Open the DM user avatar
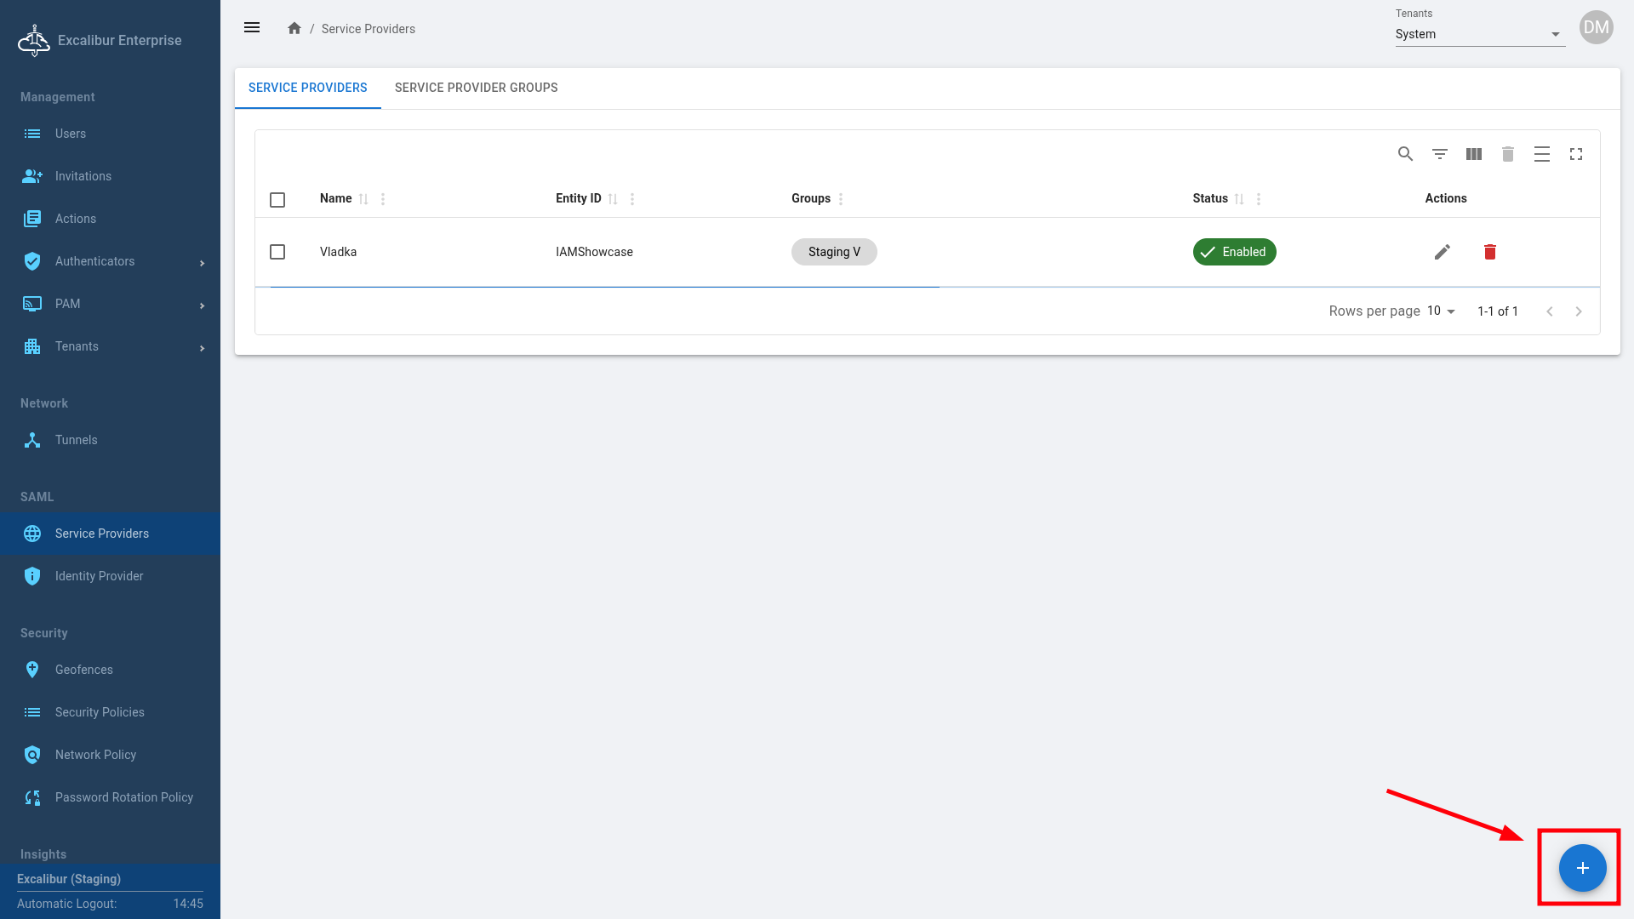The width and height of the screenshot is (1634, 919). coord(1596,27)
